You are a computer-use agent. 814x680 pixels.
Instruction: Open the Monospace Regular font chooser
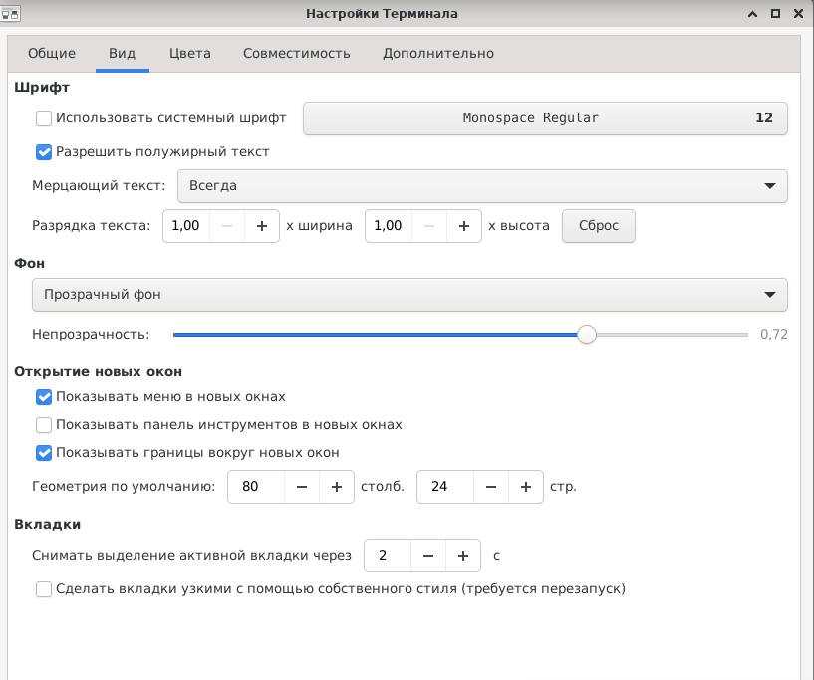pyautogui.click(x=545, y=118)
